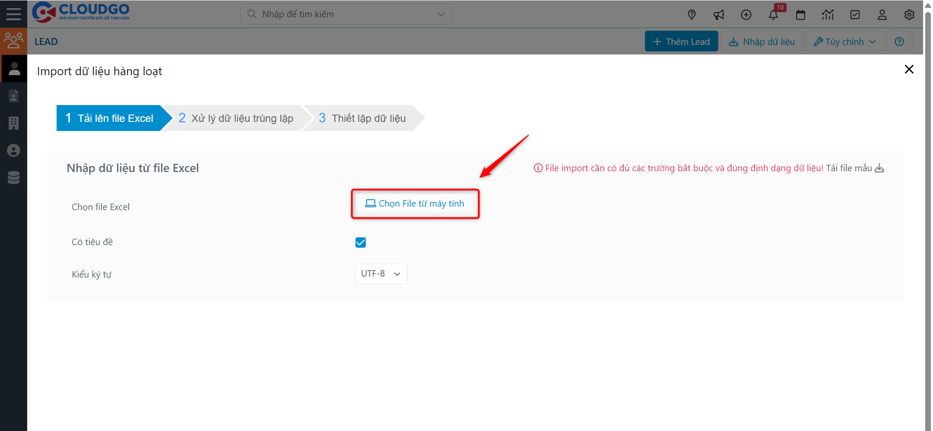Click inside the 'Nhập để tìm kiếm' search field
Image resolution: width=933 pixels, height=431 pixels.
point(337,13)
